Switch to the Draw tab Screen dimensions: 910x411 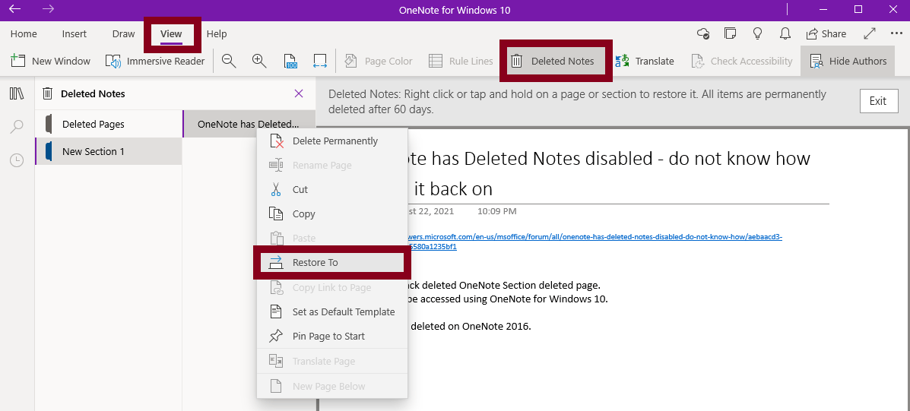click(x=124, y=33)
